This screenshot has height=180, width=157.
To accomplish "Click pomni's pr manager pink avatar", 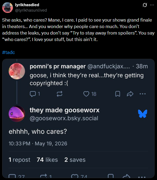I will point(17,71).
